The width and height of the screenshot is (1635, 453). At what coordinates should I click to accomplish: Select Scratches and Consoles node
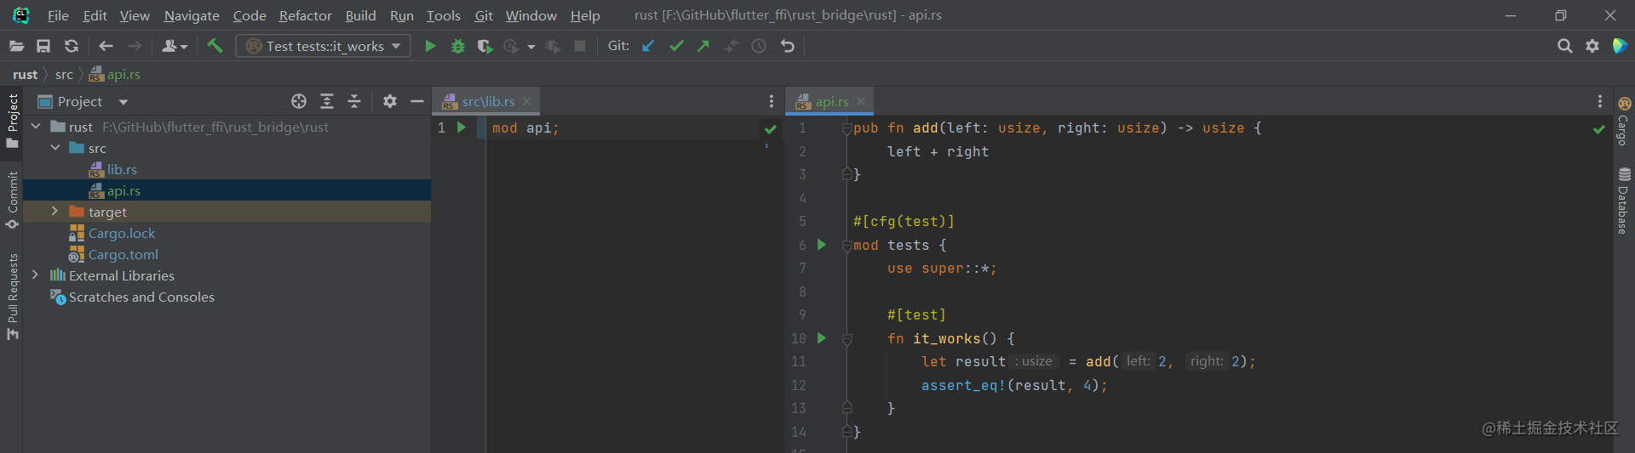pos(141,297)
